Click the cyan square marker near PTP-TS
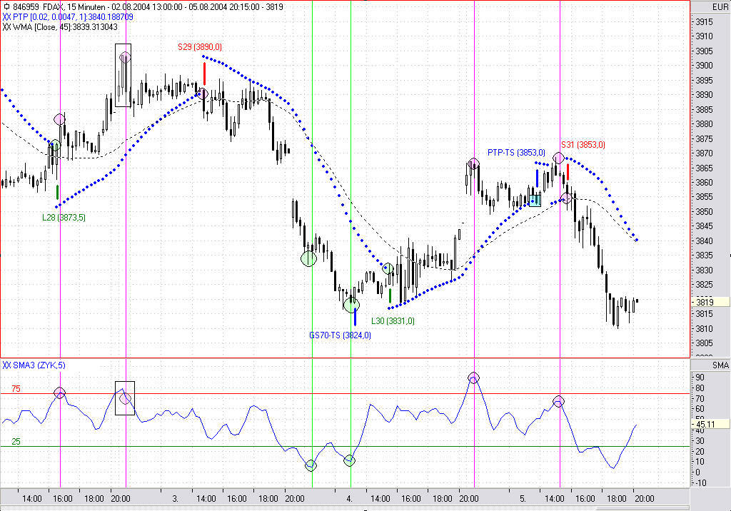The image size is (731, 511). click(535, 201)
